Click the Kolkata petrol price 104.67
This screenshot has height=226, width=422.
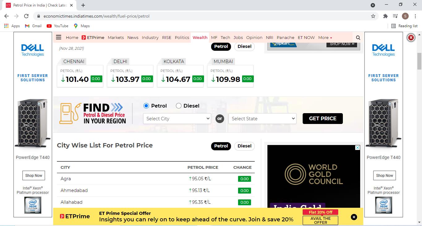tap(178, 79)
